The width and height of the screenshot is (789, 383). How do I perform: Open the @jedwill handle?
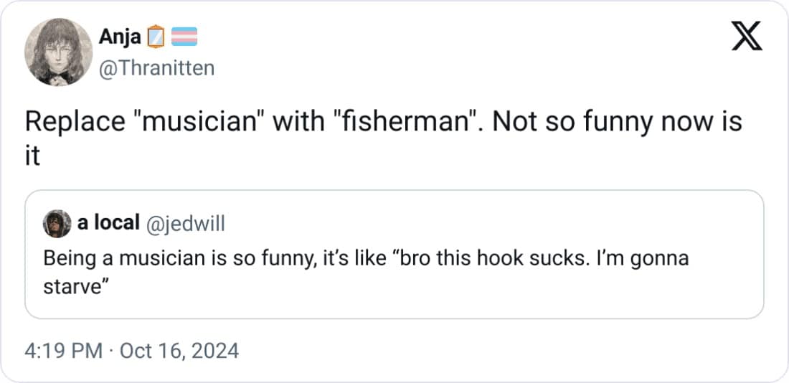click(185, 224)
